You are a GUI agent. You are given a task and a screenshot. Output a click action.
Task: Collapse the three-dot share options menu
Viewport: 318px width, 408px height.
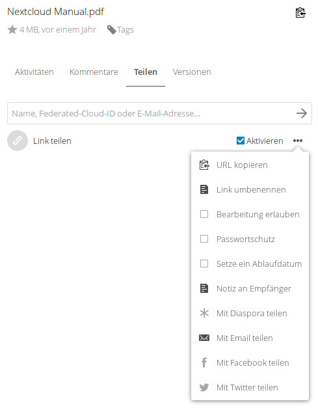[298, 141]
